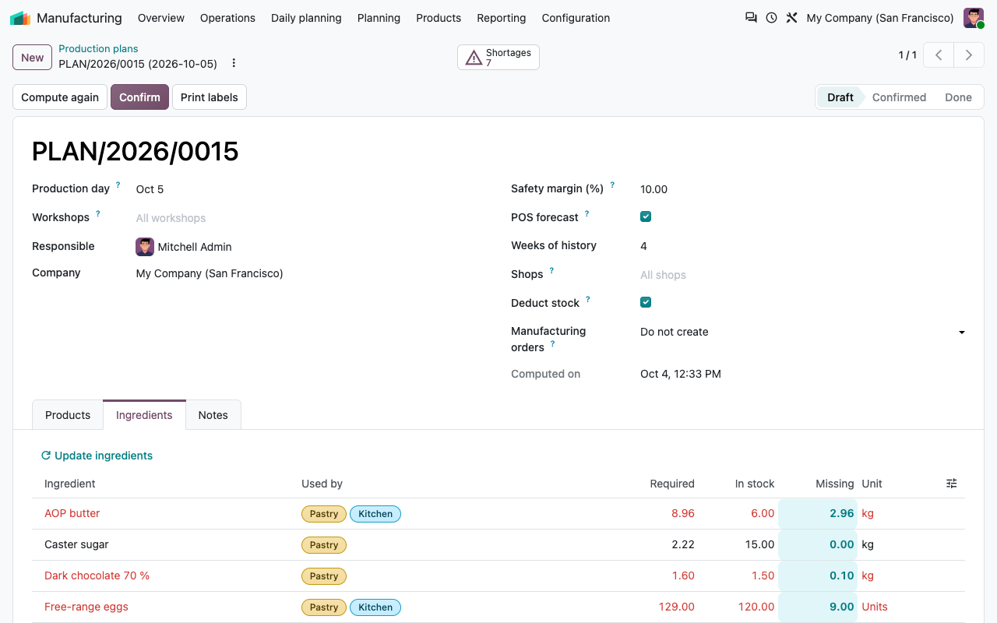Set status to Confirmed in statusbar

click(899, 97)
